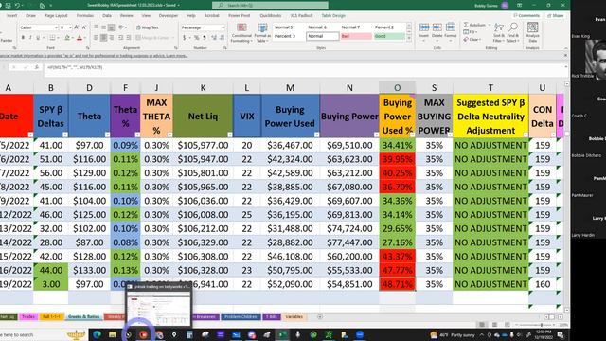Click Increase Decimal icon
Image resolution: width=606 pixels, height=341 pixels.
[214, 38]
